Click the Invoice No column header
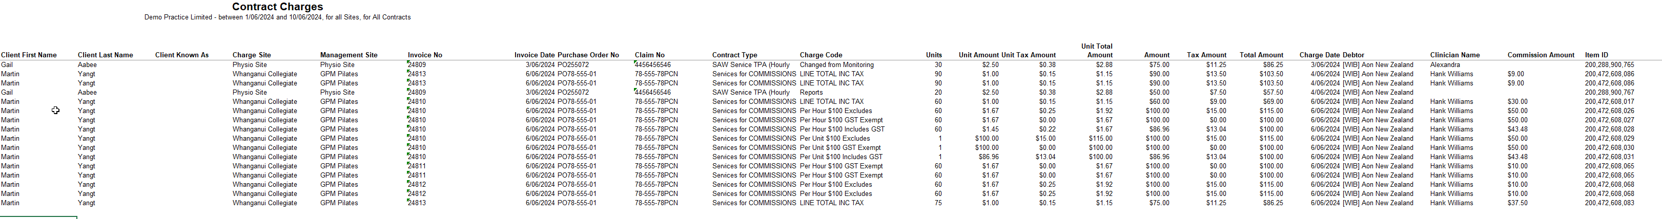 pos(425,55)
